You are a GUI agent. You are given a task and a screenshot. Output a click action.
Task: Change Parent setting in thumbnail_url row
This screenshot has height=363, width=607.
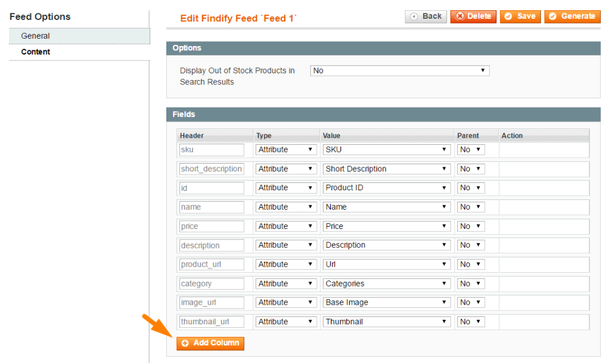(x=471, y=322)
